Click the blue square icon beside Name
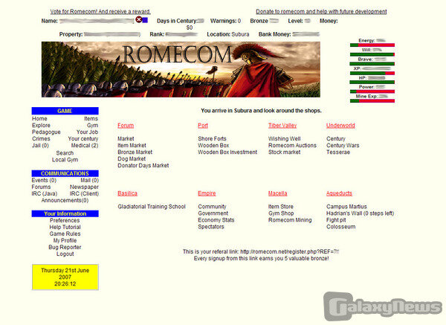 tap(145, 20)
